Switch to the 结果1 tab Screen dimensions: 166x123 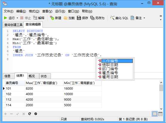pos(21,75)
